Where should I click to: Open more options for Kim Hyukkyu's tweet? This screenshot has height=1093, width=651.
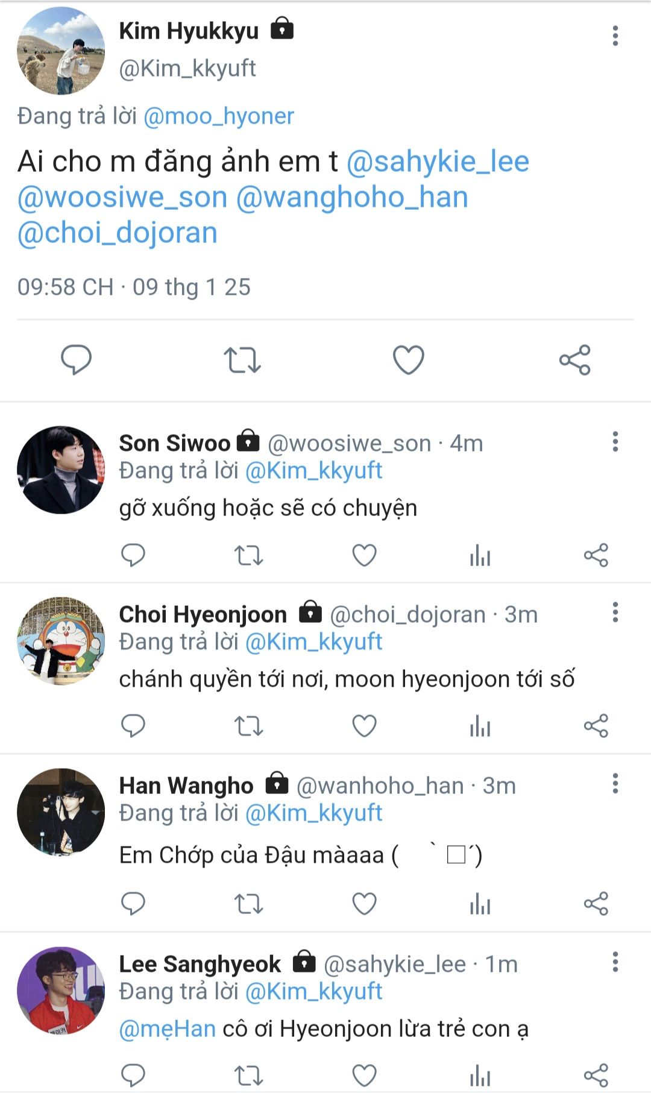[615, 36]
